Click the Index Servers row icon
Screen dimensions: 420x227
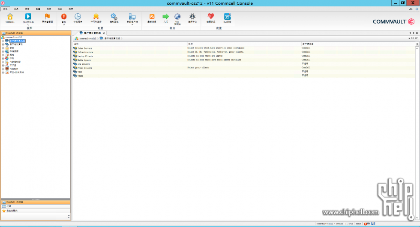tap(75, 48)
